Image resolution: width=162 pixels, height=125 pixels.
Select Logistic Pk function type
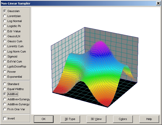tap(5, 26)
